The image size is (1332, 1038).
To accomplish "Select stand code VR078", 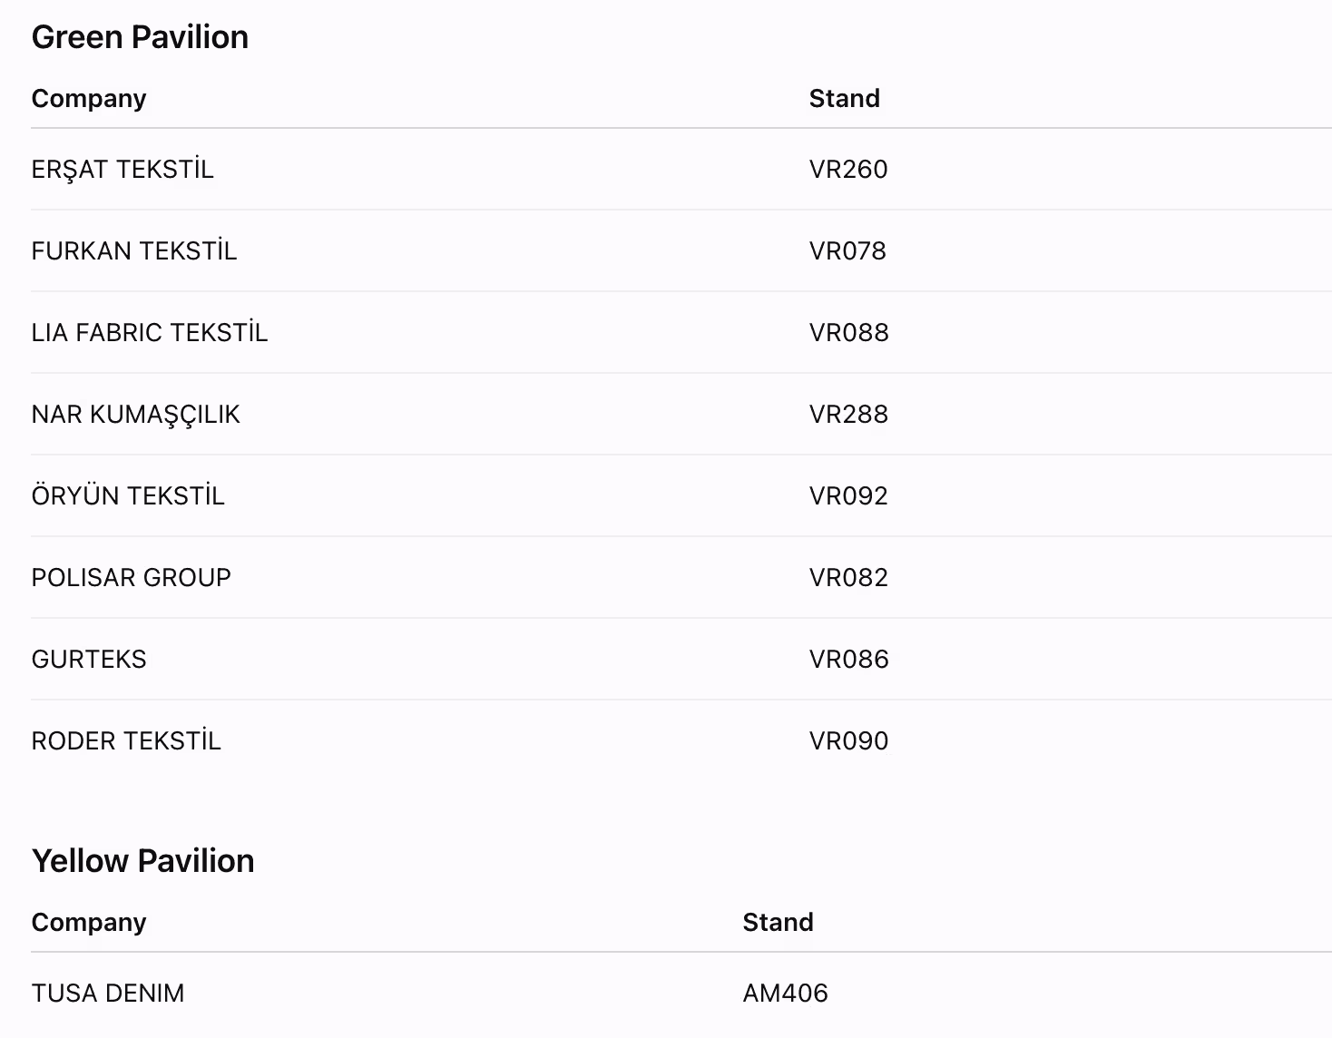I will 847,251.
